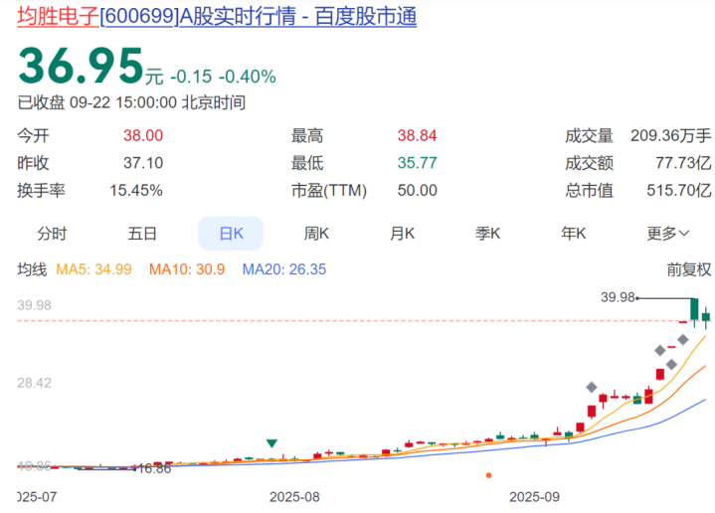This screenshot has height=513, width=715.
Task: Click the 市盈(TTM) value 50.00
Action: [417, 190]
